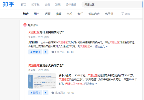
Task: Upvote with the 赞同 2 button
Action: 35,93
